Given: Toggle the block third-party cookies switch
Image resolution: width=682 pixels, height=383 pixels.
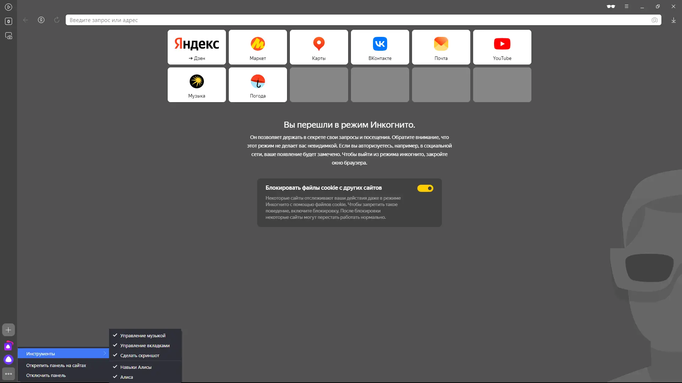Looking at the screenshot, I should [425, 188].
